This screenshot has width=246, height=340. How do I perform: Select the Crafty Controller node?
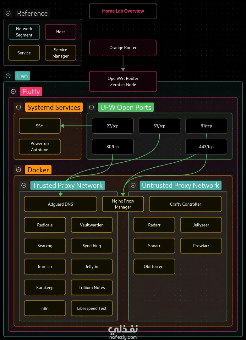click(186, 204)
